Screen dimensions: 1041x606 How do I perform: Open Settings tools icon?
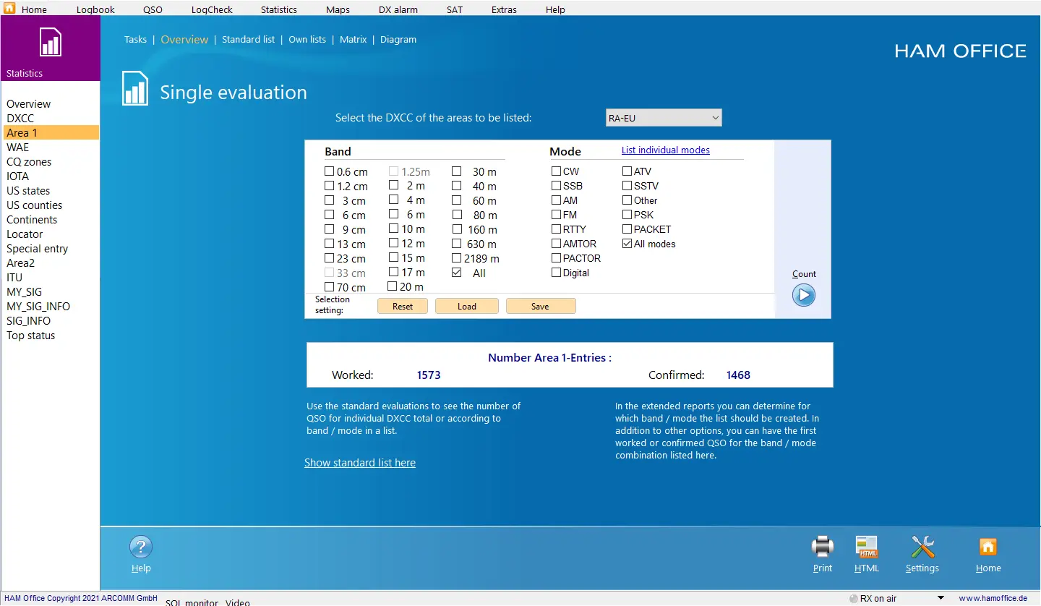tap(922, 547)
